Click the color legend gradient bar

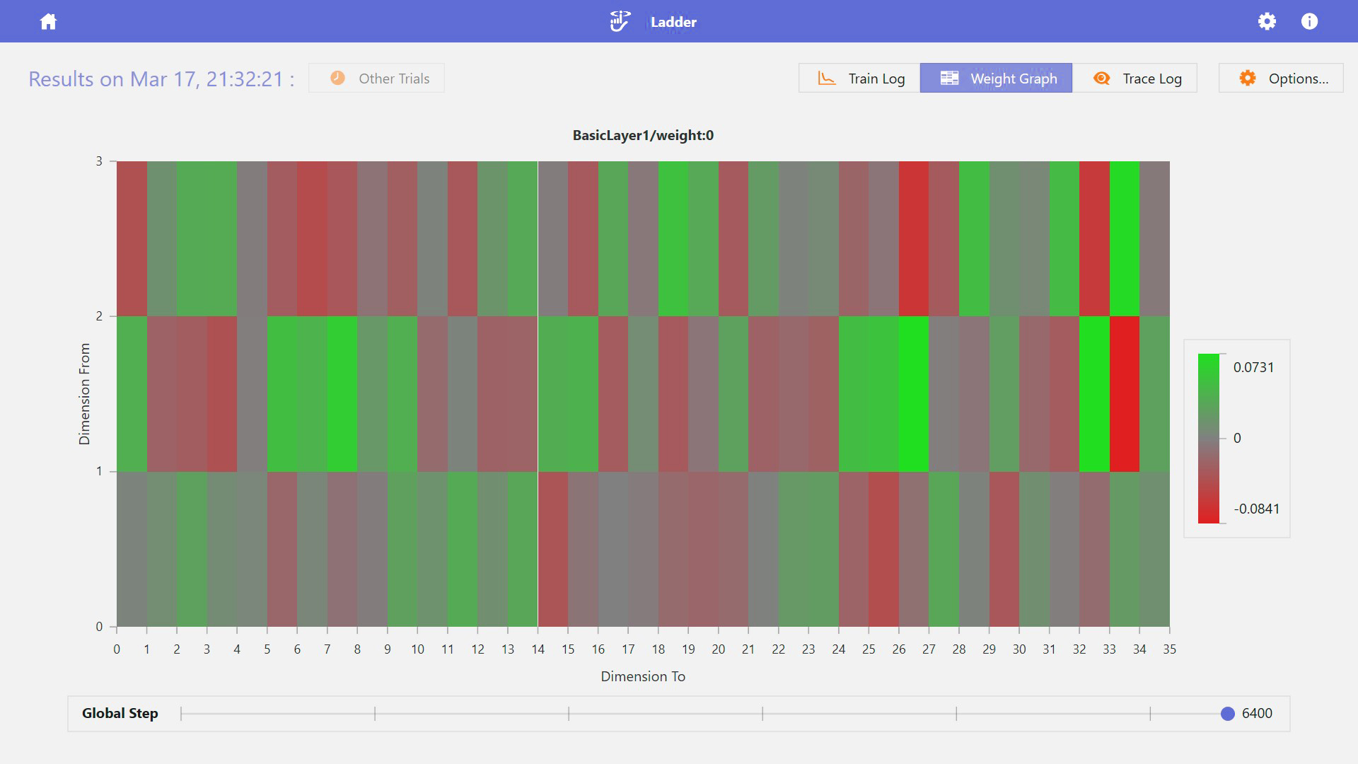(1208, 439)
